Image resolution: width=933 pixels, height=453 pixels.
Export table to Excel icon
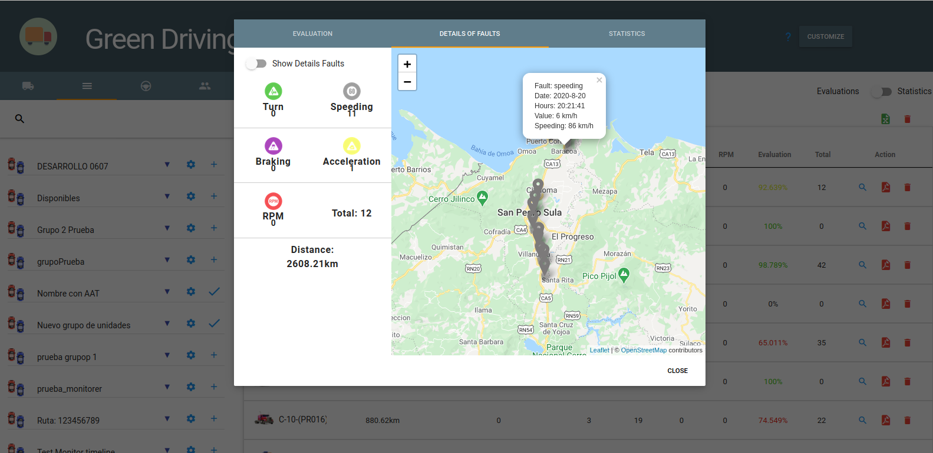[885, 119]
